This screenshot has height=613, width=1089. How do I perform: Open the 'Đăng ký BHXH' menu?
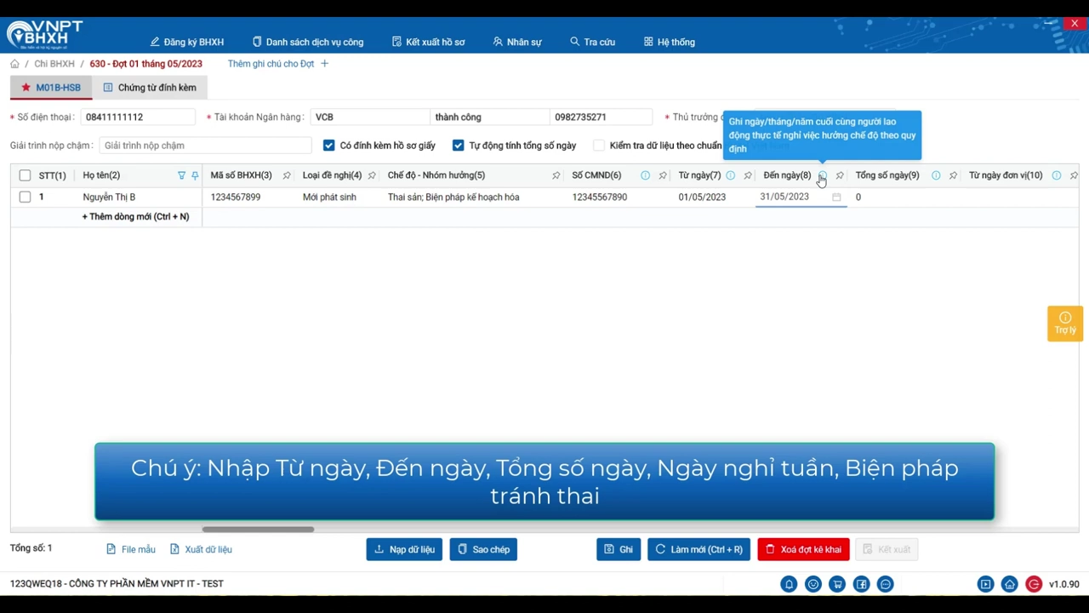[187, 42]
